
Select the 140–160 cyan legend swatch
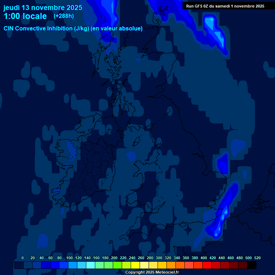click(x=91, y=265)
